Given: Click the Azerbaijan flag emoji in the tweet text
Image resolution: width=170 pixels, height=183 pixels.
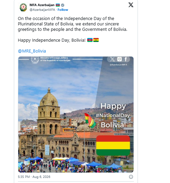Looking at the screenshot, I should [90, 40].
